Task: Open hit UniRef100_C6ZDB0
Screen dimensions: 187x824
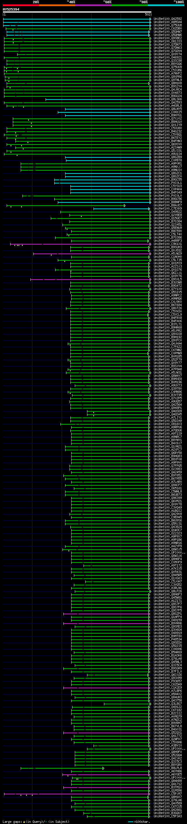Action: (167, 28)
